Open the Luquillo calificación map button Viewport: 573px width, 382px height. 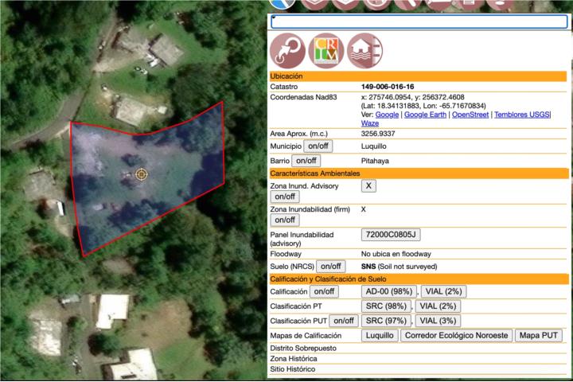coord(380,336)
